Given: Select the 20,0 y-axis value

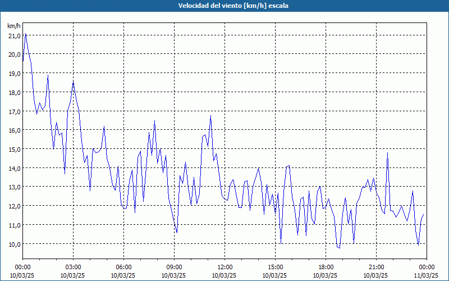Looking at the screenshot, I should coord(15,55).
